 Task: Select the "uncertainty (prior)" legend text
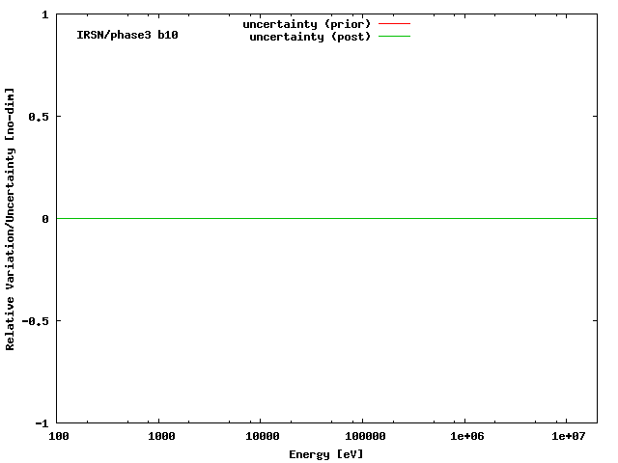[x=306, y=23]
